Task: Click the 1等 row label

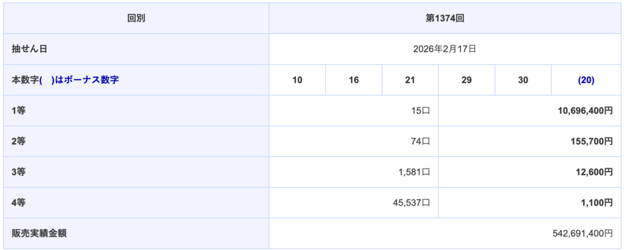Action: coord(19,111)
